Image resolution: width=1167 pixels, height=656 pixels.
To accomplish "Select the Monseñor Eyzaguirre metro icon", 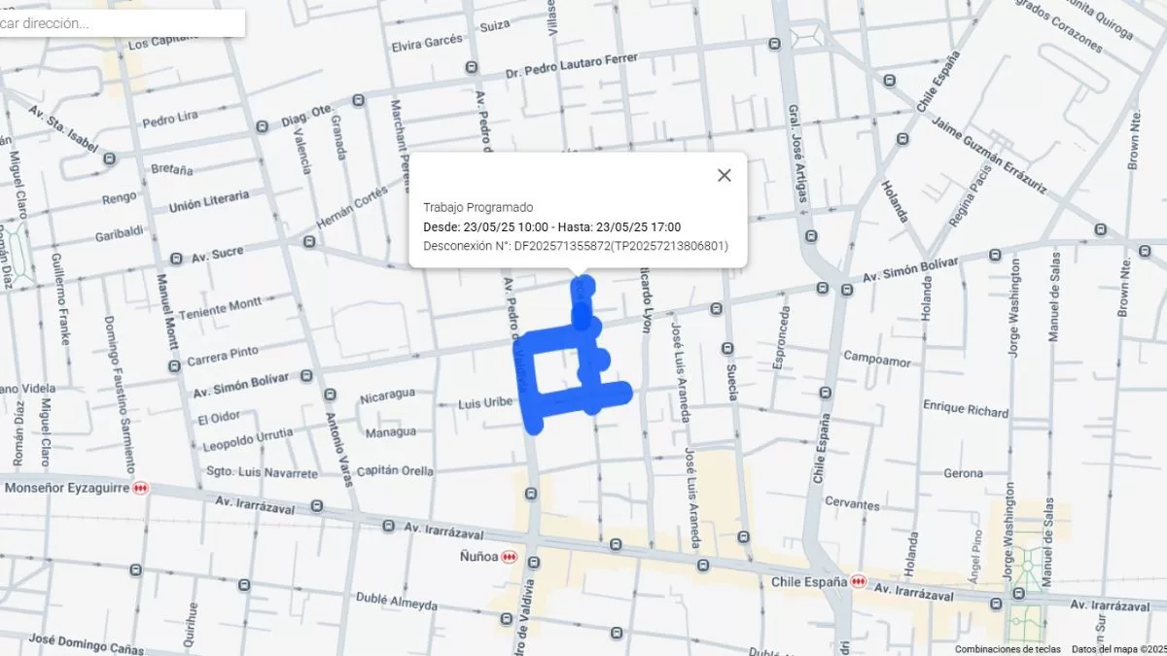I will (x=142, y=488).
